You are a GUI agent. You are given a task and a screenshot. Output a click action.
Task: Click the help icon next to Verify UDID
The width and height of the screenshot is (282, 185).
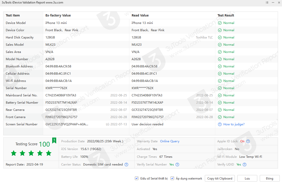pos(245,165)
